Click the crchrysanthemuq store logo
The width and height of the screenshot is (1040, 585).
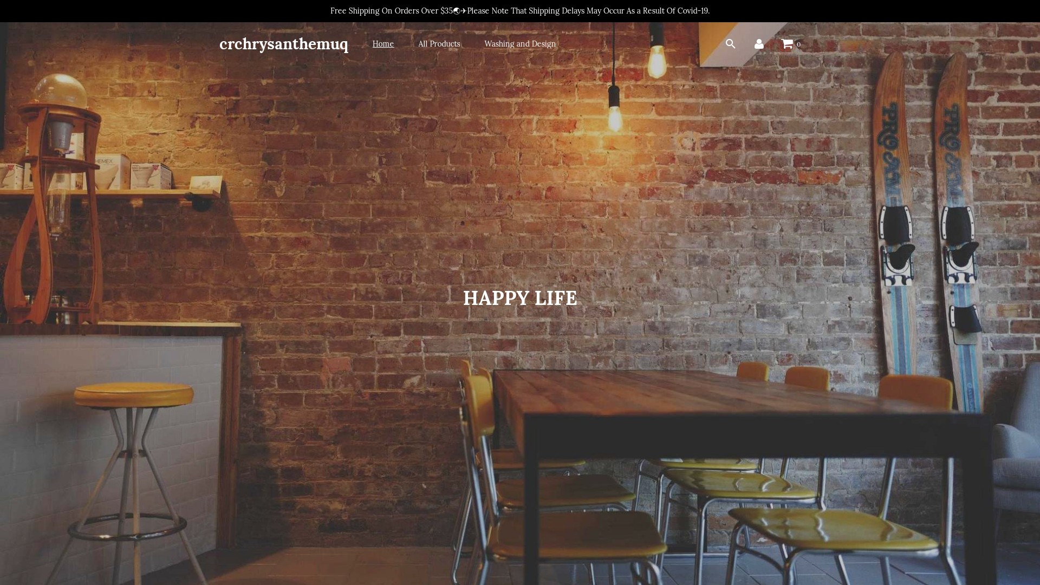click(283, 44)
